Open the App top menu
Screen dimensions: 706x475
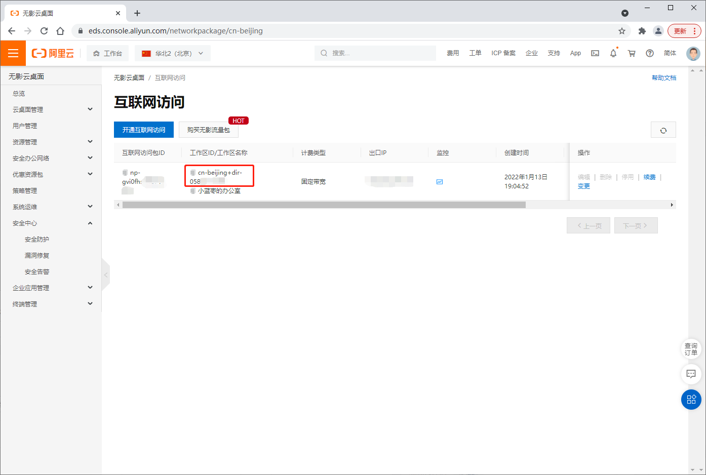[576, 53]
